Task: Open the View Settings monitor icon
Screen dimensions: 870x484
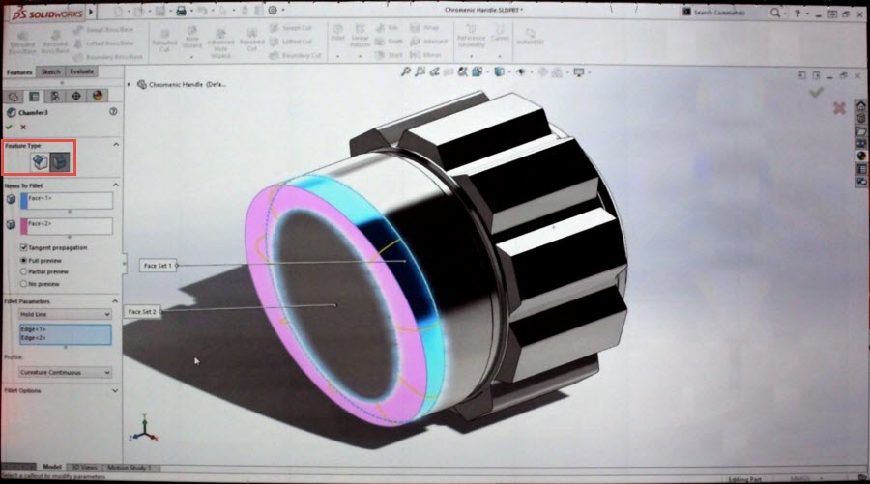Action: point(579,71)
